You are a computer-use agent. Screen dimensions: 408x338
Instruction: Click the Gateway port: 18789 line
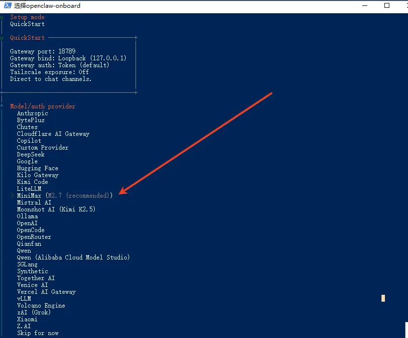pos(43,51)
